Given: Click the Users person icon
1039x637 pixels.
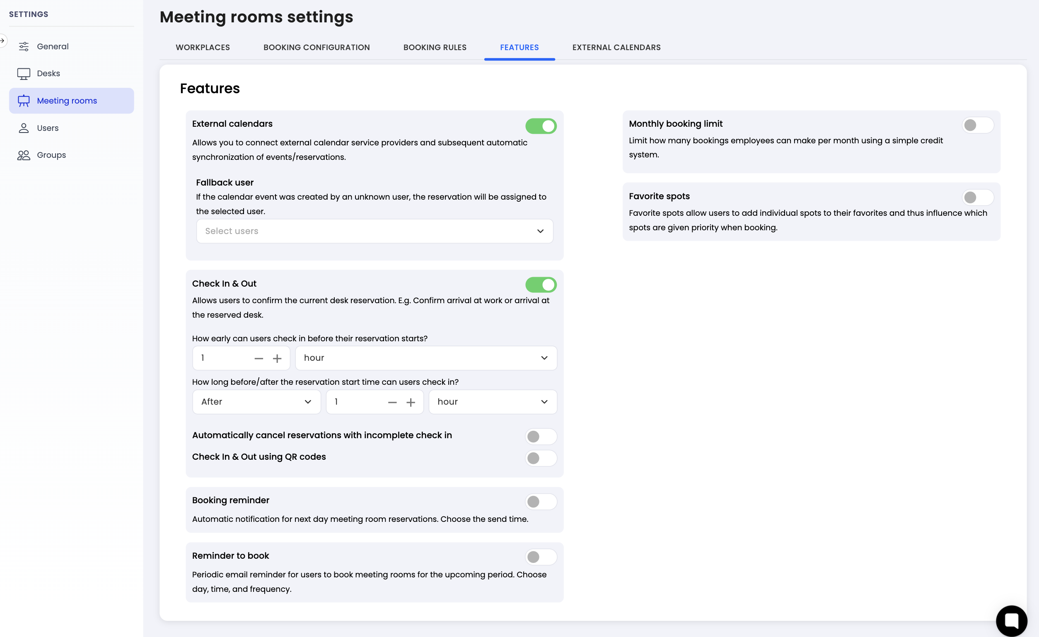Looking at the screenshot, I should click(24, 128).
